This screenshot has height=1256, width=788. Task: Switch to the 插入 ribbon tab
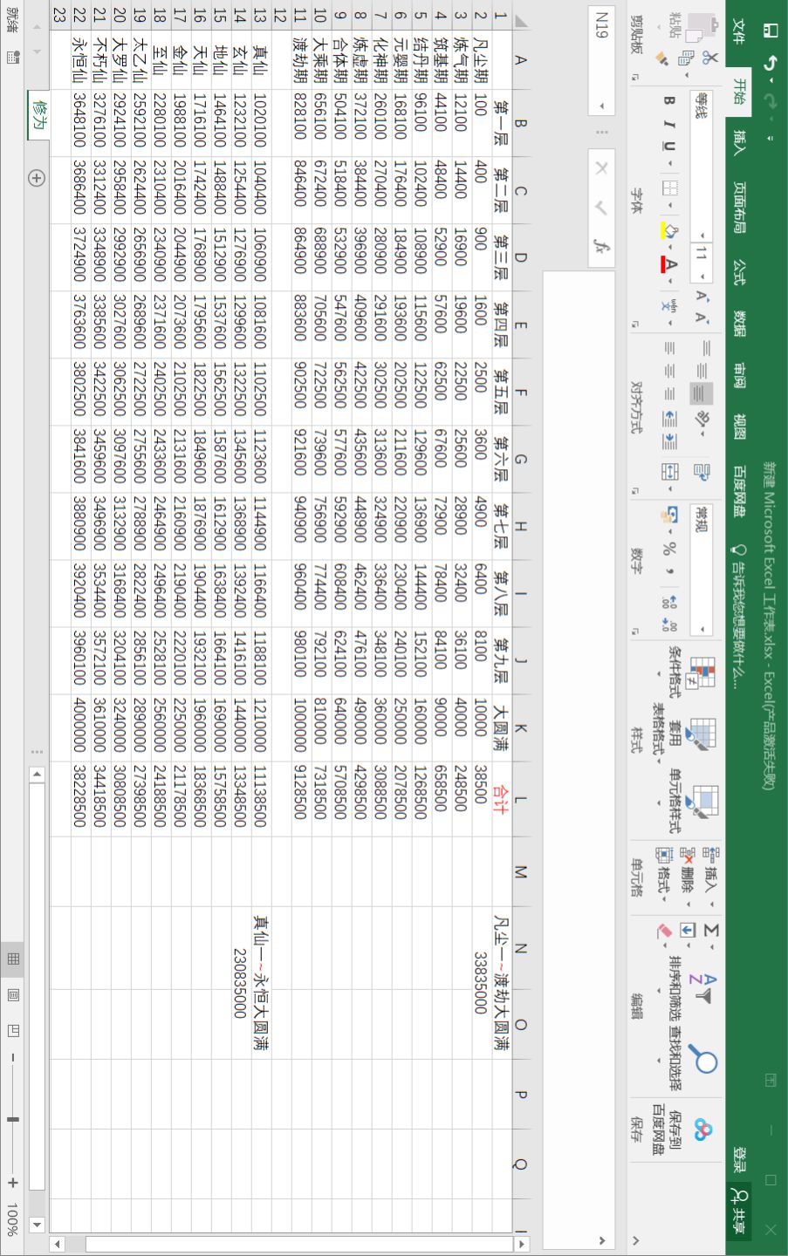tap(739, 141)
